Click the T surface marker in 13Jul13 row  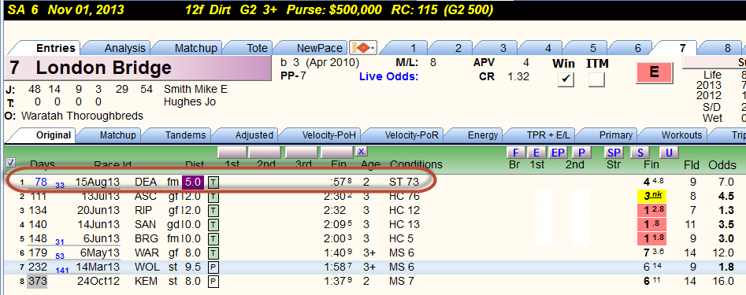(x=213, y=197)
